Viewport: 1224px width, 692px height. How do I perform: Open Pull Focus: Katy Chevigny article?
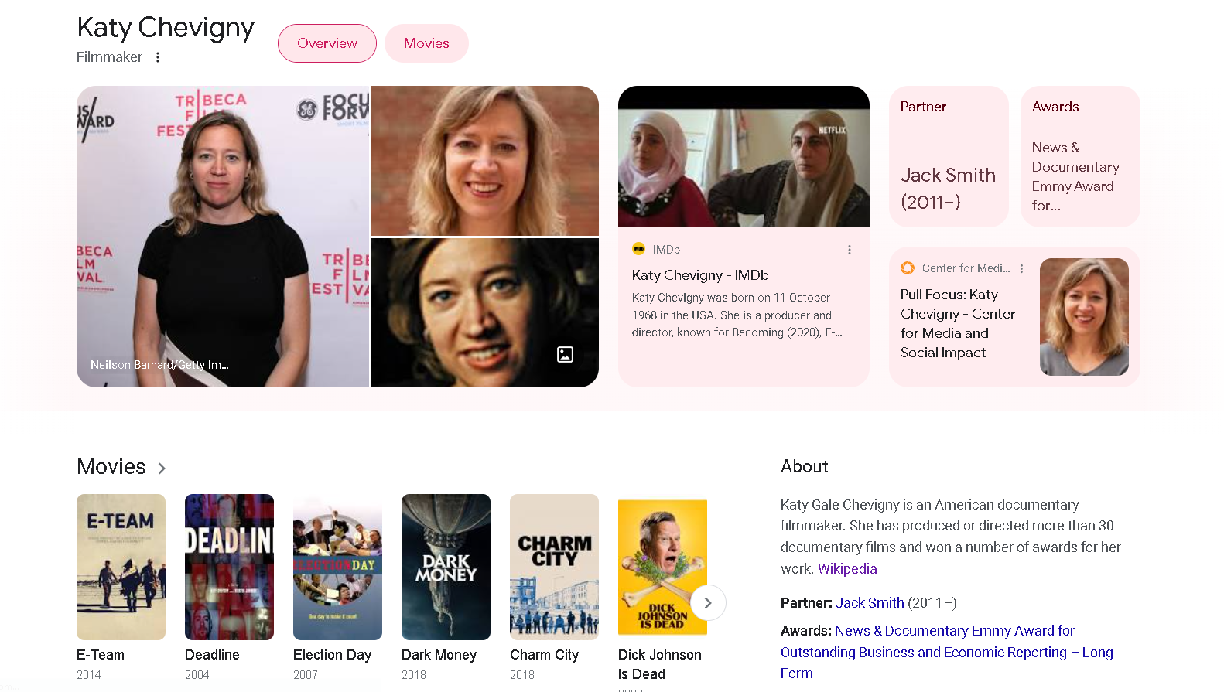(958, 323)
